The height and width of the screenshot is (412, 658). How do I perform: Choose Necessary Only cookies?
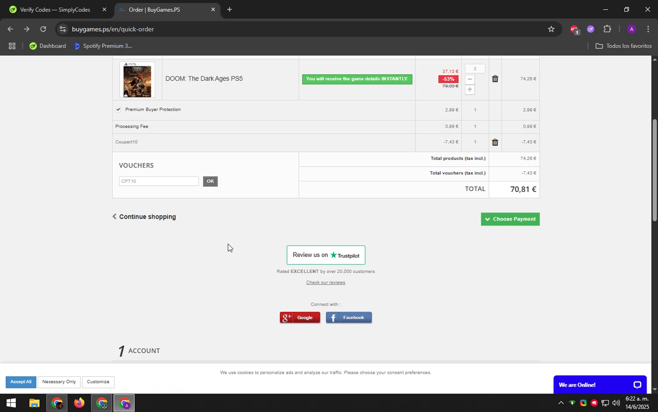[59, 382]
